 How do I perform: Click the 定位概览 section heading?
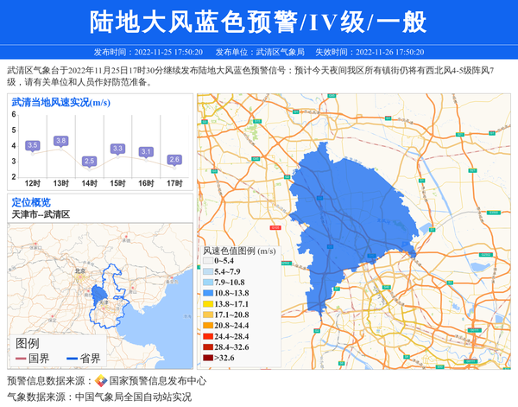31,201
